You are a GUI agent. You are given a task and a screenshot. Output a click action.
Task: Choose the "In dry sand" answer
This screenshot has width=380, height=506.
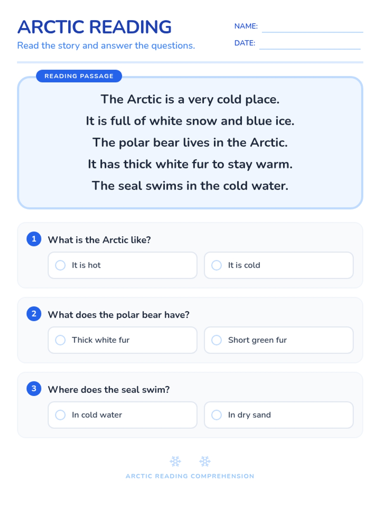217,415
